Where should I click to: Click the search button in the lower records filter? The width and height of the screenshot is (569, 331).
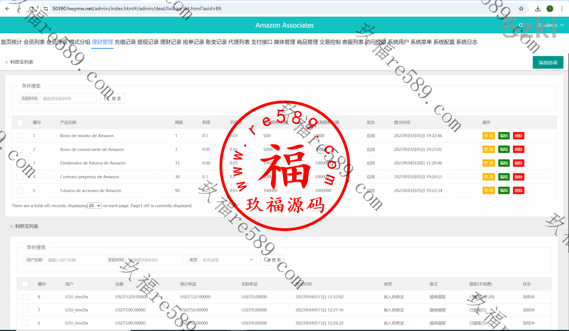(x=272, y=260)
